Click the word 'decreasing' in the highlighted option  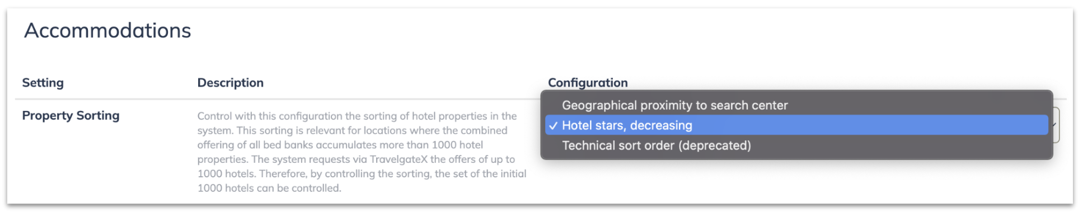click(661, 125)
